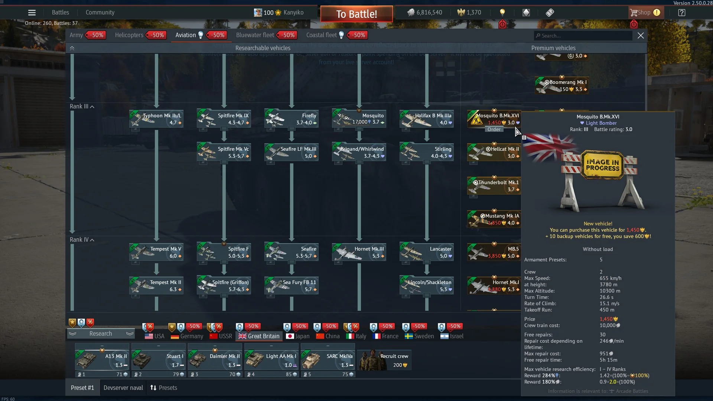
Task: Click the lightbulb research points icon in top bar
Action: coord(502,12)
